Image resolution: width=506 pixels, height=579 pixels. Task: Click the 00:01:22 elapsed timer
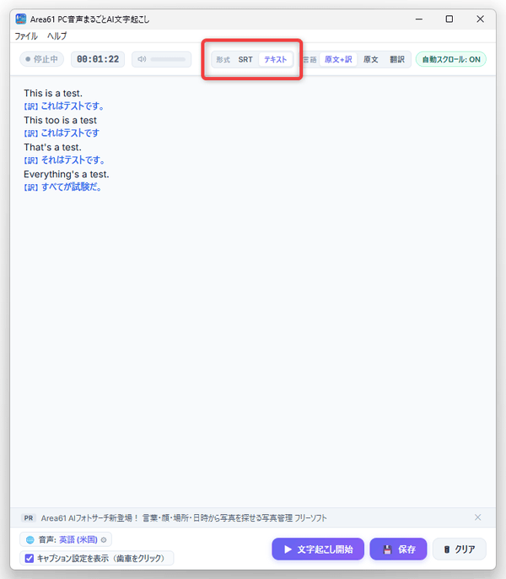pos(98,59)
